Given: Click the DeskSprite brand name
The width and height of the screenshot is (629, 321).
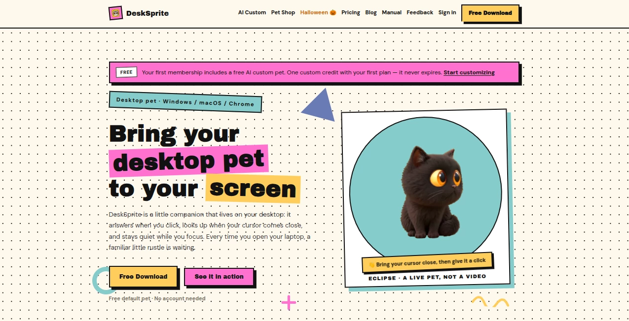Looking at the screenshot, I should (148, 13).
